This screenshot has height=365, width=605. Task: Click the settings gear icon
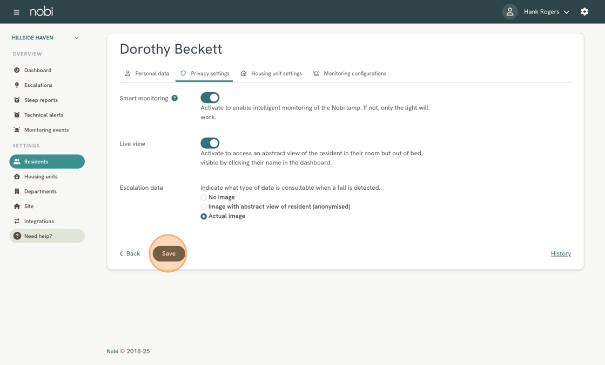[584, 12]
